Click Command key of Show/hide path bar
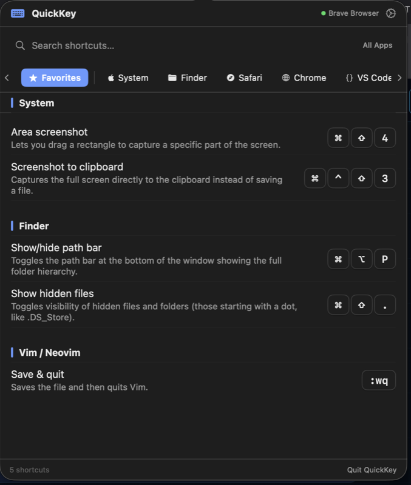The width and height of the screenshot is (411, 485). tap(338, 259)
